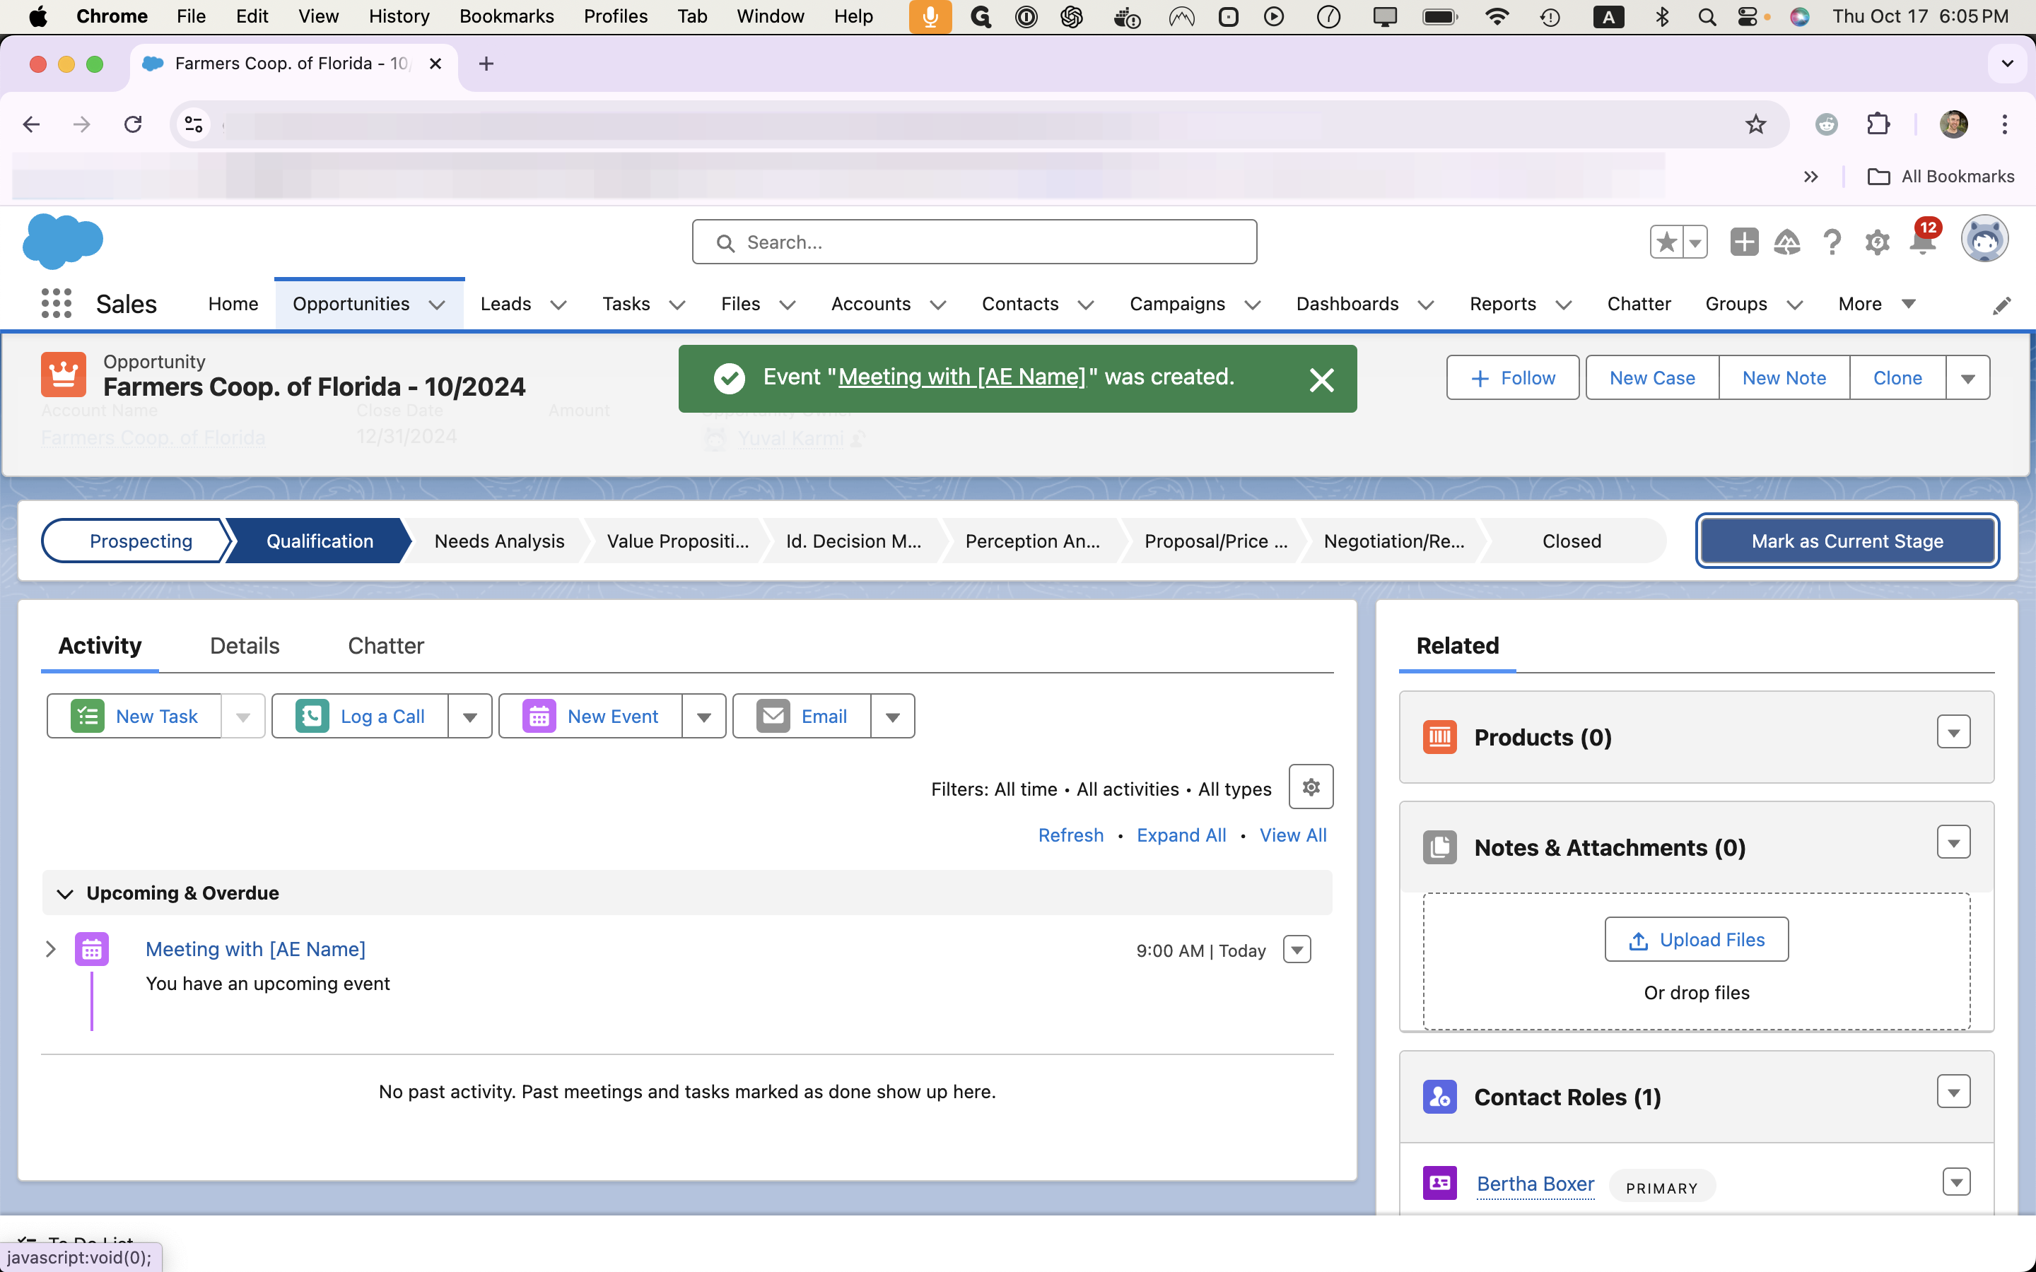
Task: Click the Upload Files button
Action: coord(1696,940)
